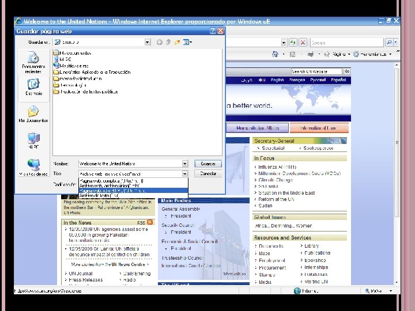Image resolution: width=415 pixels, height=311 pixels.
Task: Open the search provider dropdown arrow
Action: pyautogui.click(x=395, y=42)
